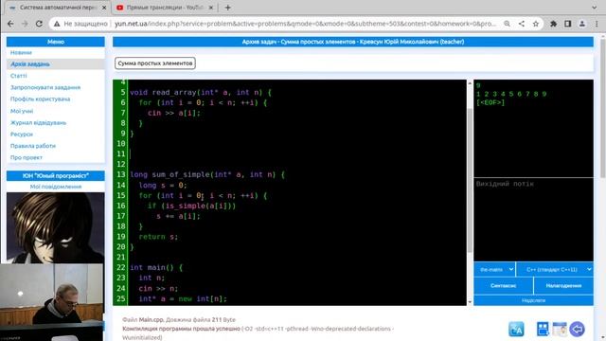Screen dimensions: 606x341
Task: Open Новини in the menu
Action: pyautogui.click(x=21, y=53)
